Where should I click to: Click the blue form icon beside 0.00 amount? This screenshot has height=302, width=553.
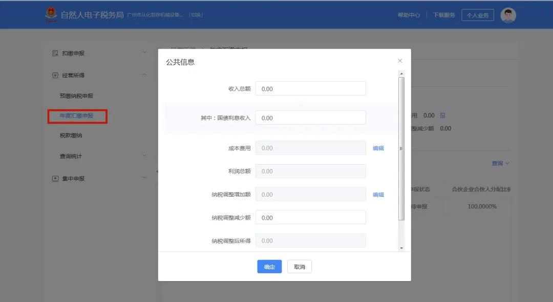click(x=441, y=115)
